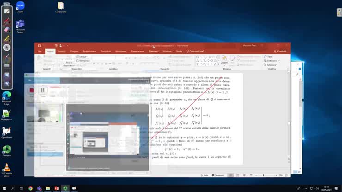Activate the pointer tool in annotation toolbar
This screenshot has width=342, height=192.
(x=7, y=47)
